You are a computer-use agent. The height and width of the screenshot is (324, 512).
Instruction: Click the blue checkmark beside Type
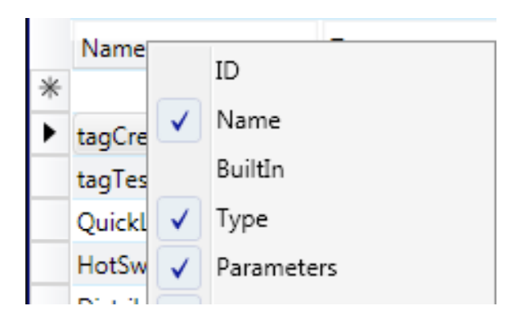179,218
